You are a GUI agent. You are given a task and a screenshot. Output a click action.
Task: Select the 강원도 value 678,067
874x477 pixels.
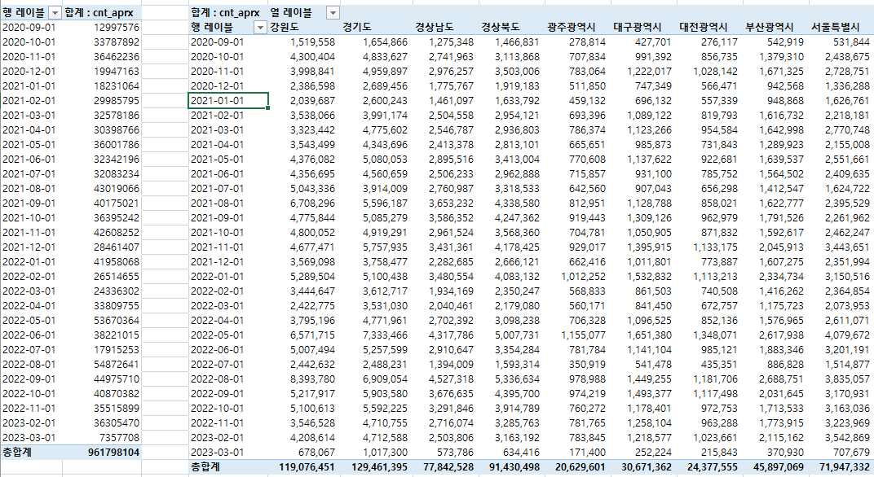point(317,453)
